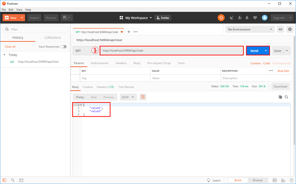Screen dimensions: 296x184
Task: Open Find and Replace in status bar
Action: (x=13, y=180)
